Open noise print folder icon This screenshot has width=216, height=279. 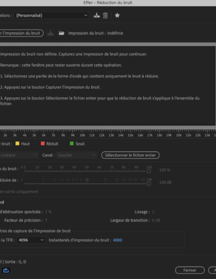click(x=62, y=33)
